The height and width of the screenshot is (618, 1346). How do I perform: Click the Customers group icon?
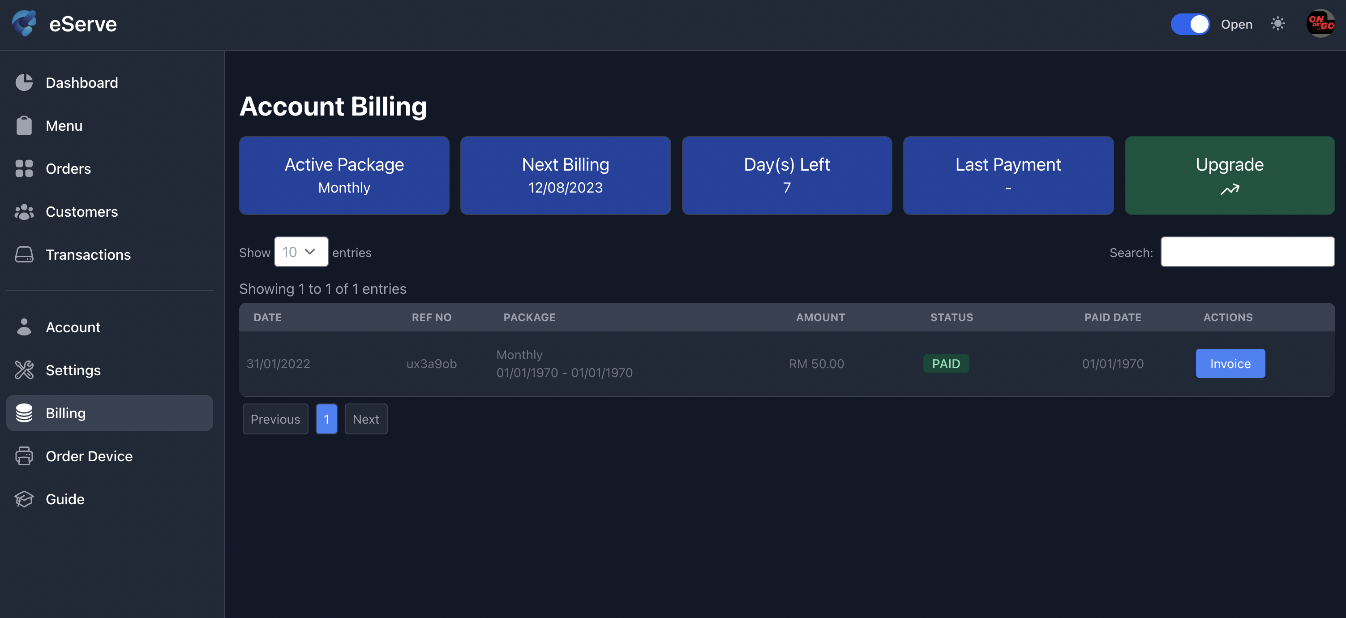pyautogui.click(x=24, y=211)
